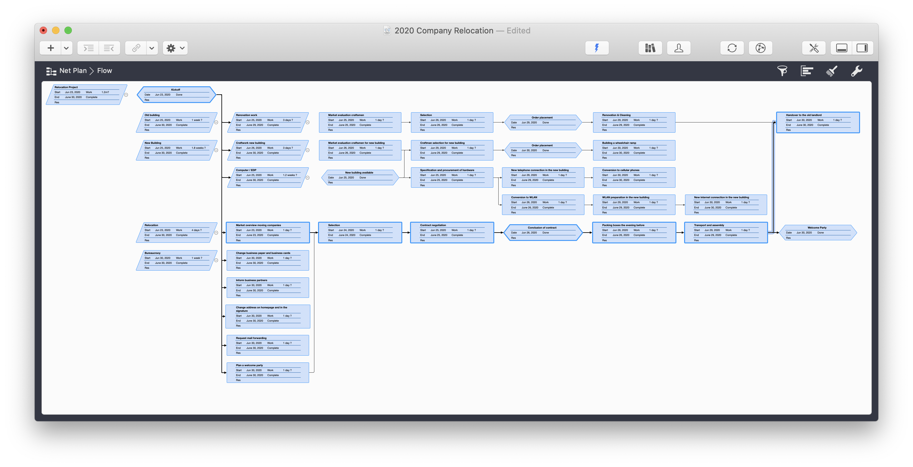
Task: Collapse the Relocation Project group
Action: pyautogui.click(x=126, y=95)
